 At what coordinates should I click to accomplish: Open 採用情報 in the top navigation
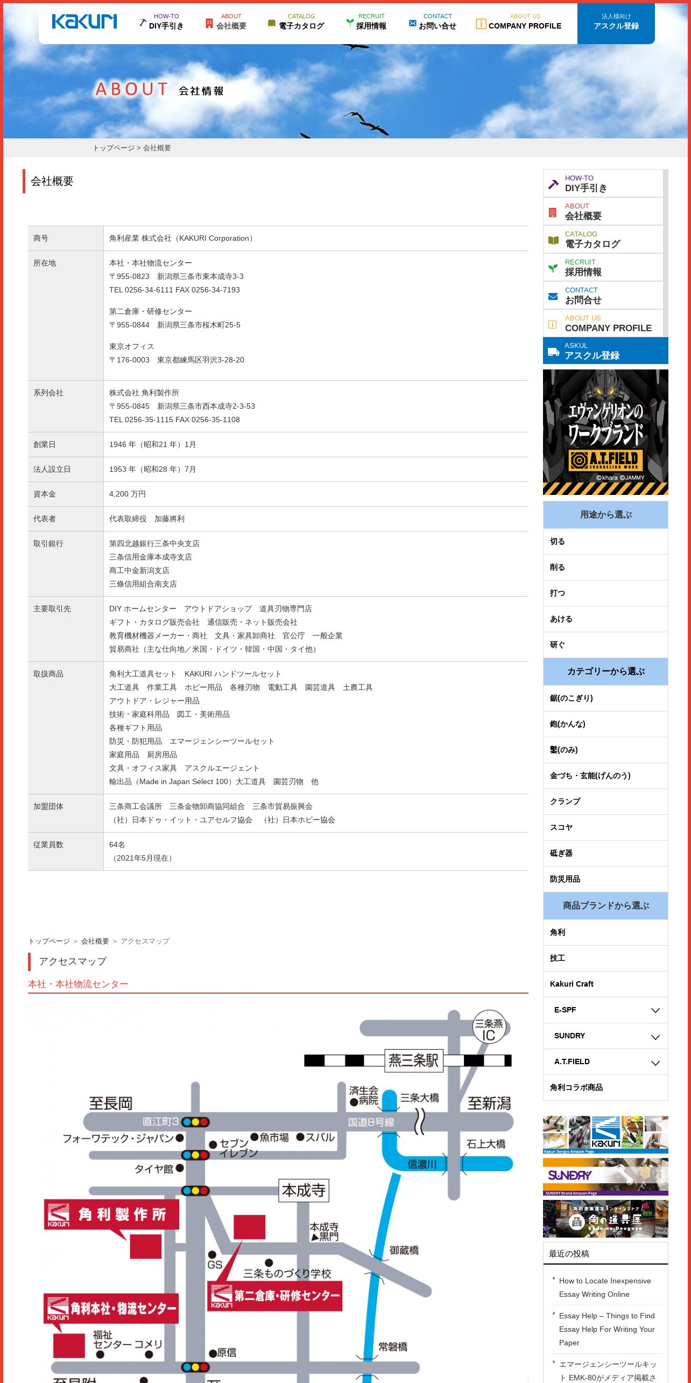[366, 22]
